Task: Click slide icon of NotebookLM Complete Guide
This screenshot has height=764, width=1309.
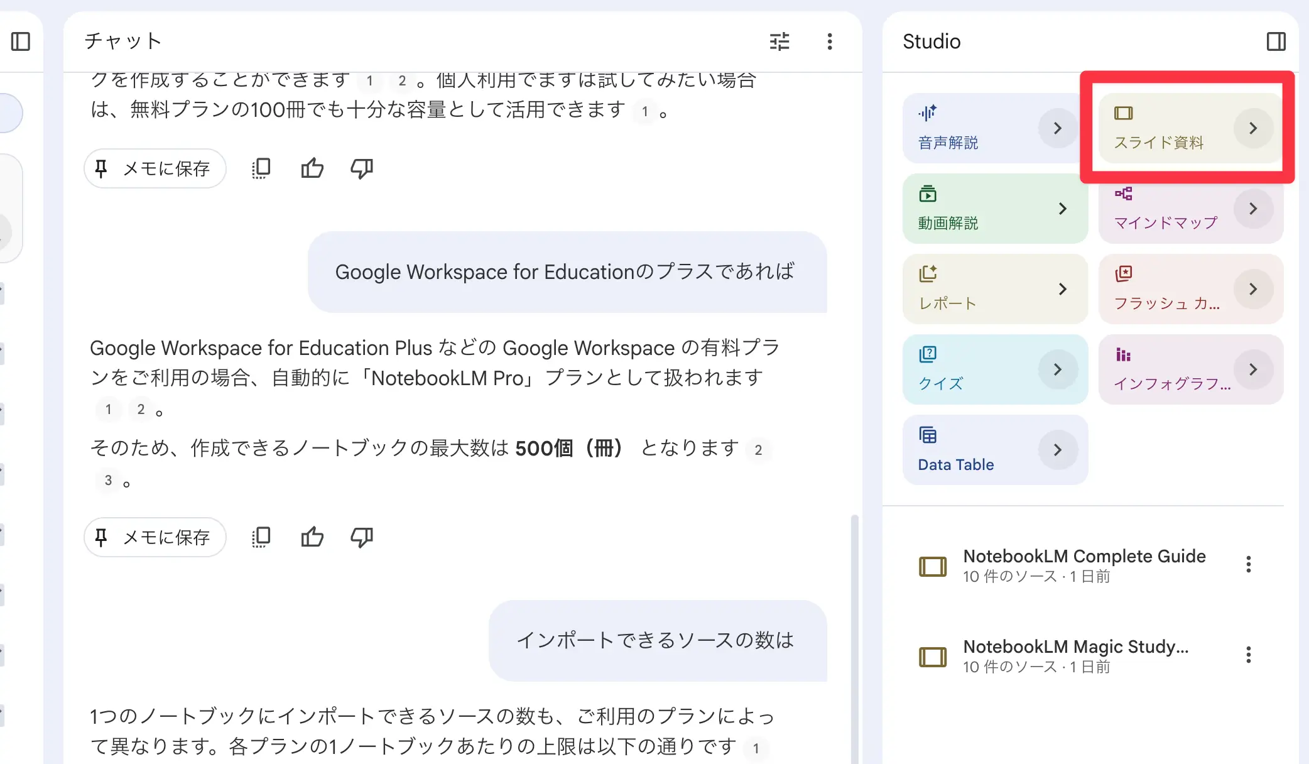Action: click(933, 566)
